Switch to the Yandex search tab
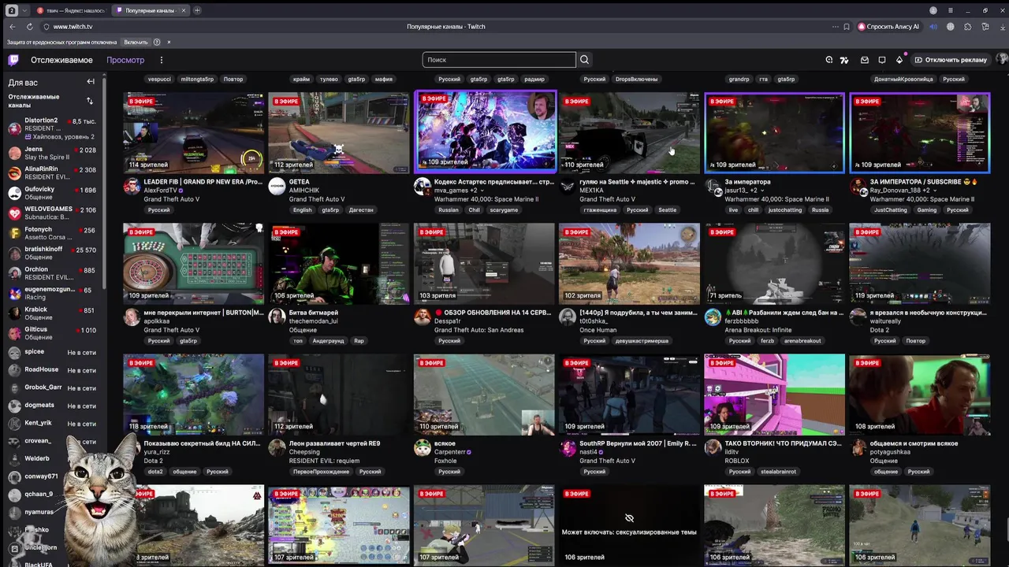 coord(71,10)
